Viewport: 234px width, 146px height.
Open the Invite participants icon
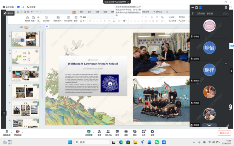(x=99, y=133)
